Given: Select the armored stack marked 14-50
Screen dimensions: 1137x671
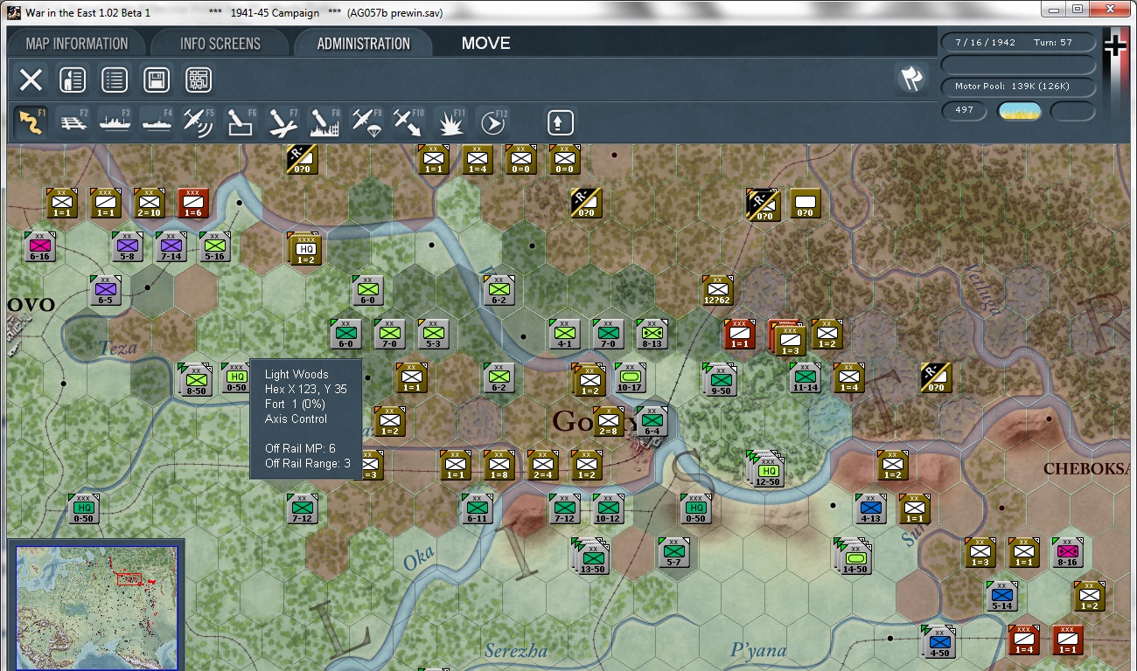Looking at the screenshot, I should [854, 557].
